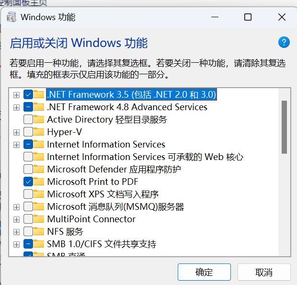The height and width of the screenshot is (285, 297).
Task: Click the Windows Features title bar icon
Action: [x=11, y=17]
